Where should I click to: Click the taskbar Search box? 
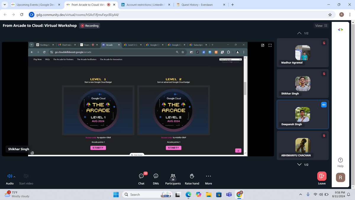[x=147, y=194]
